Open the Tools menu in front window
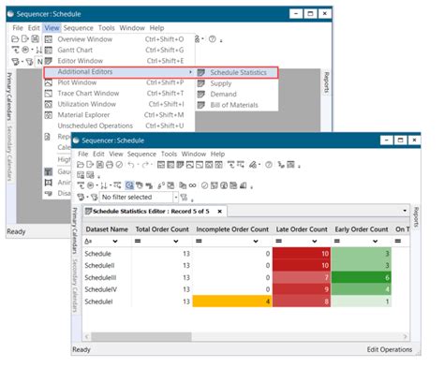Image resolution: width=444 pixels, height=368 pixels. (x=169, y=154)
